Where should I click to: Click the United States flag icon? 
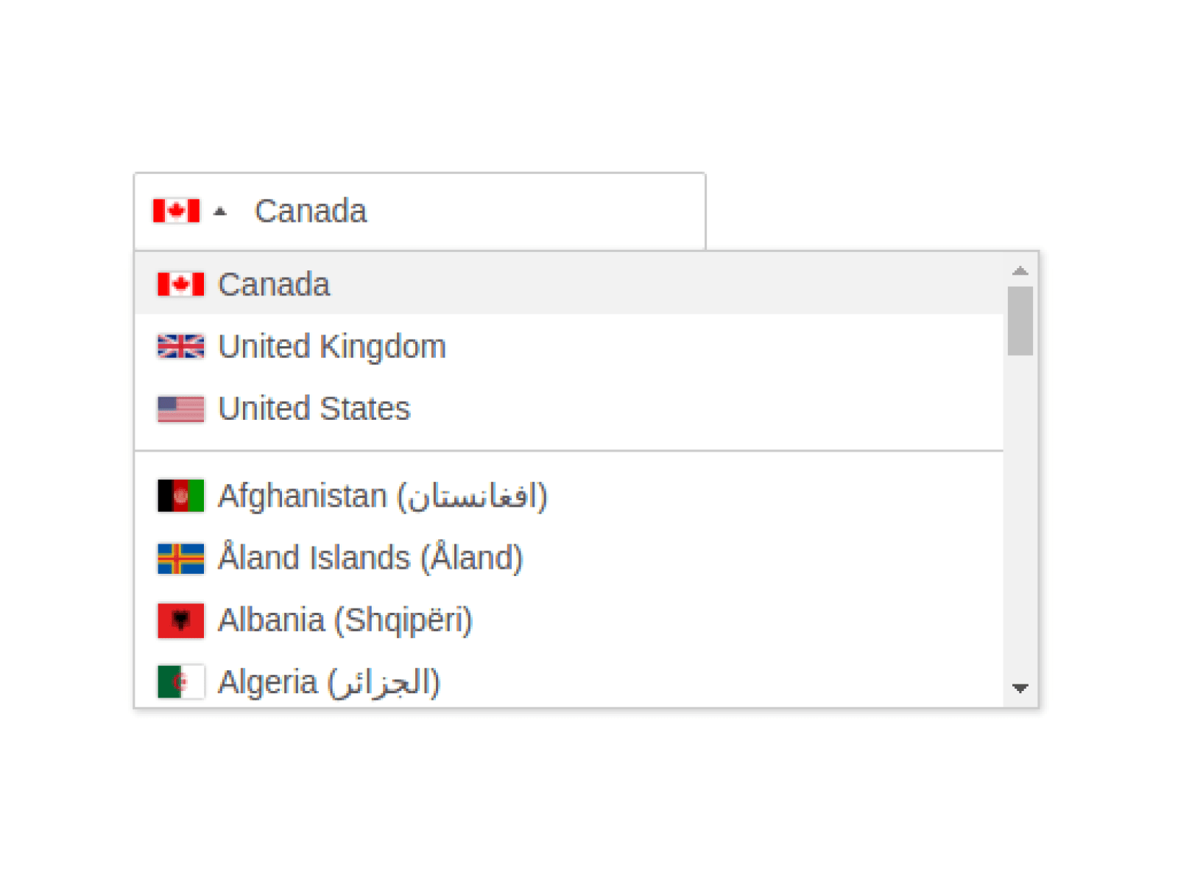click(180, 409)
